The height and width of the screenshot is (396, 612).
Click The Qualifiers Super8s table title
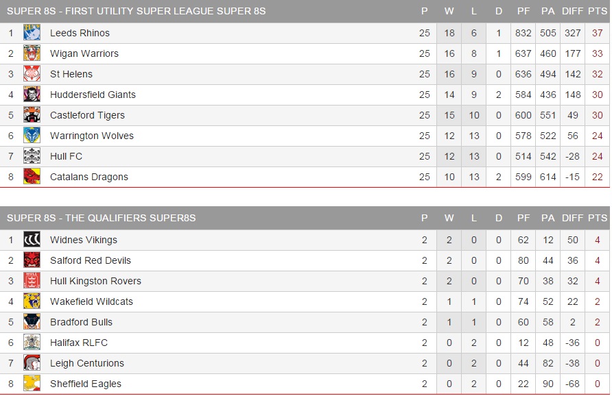102,218
